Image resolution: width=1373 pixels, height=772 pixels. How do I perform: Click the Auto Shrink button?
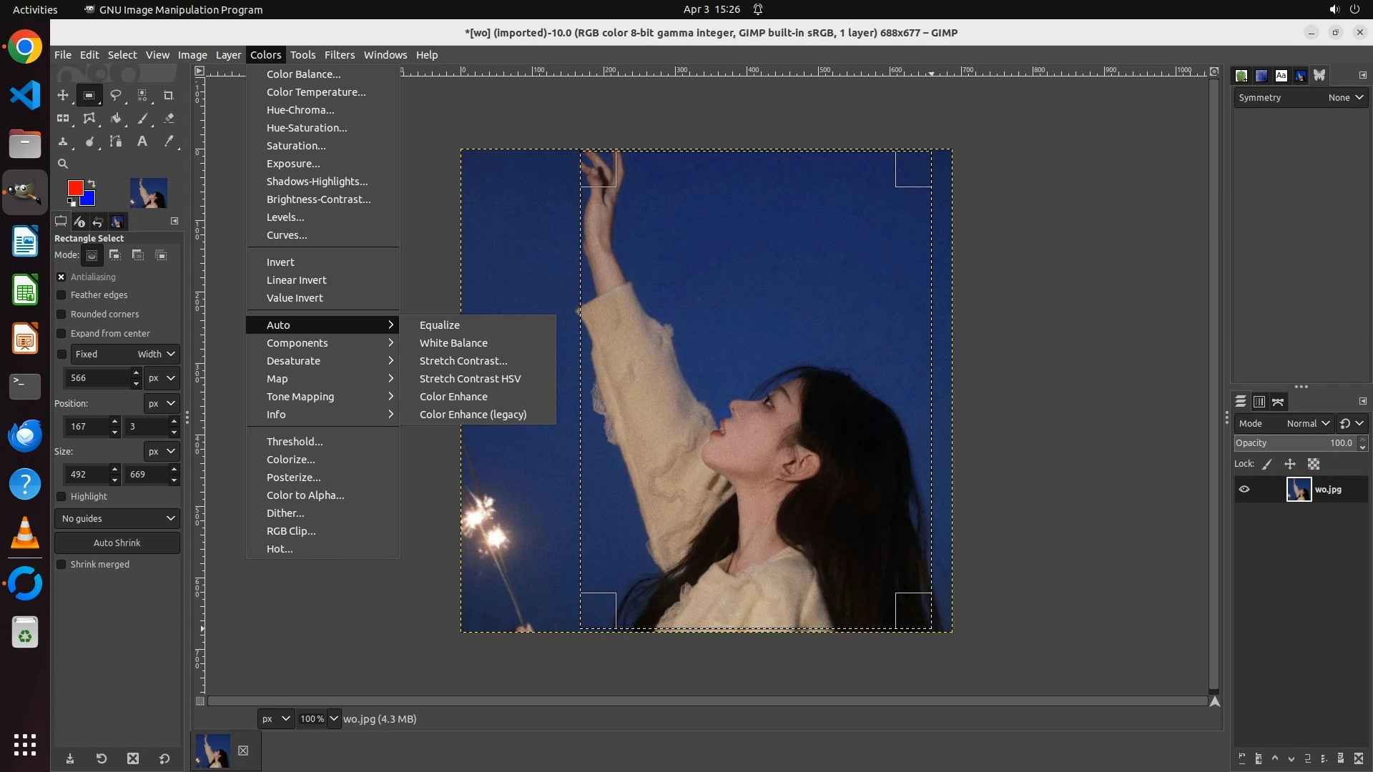pyautogui.click(x=117, y=543)
